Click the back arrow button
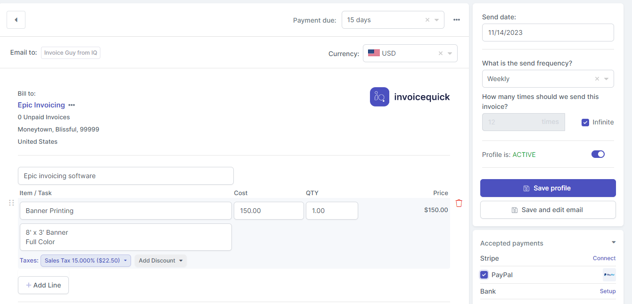Image resolution: width=632 pixels, height=304 pixels. [16, 20]
